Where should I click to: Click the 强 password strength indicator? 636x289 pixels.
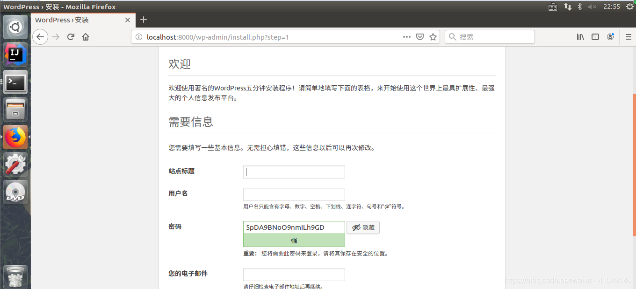click(294, 241)
